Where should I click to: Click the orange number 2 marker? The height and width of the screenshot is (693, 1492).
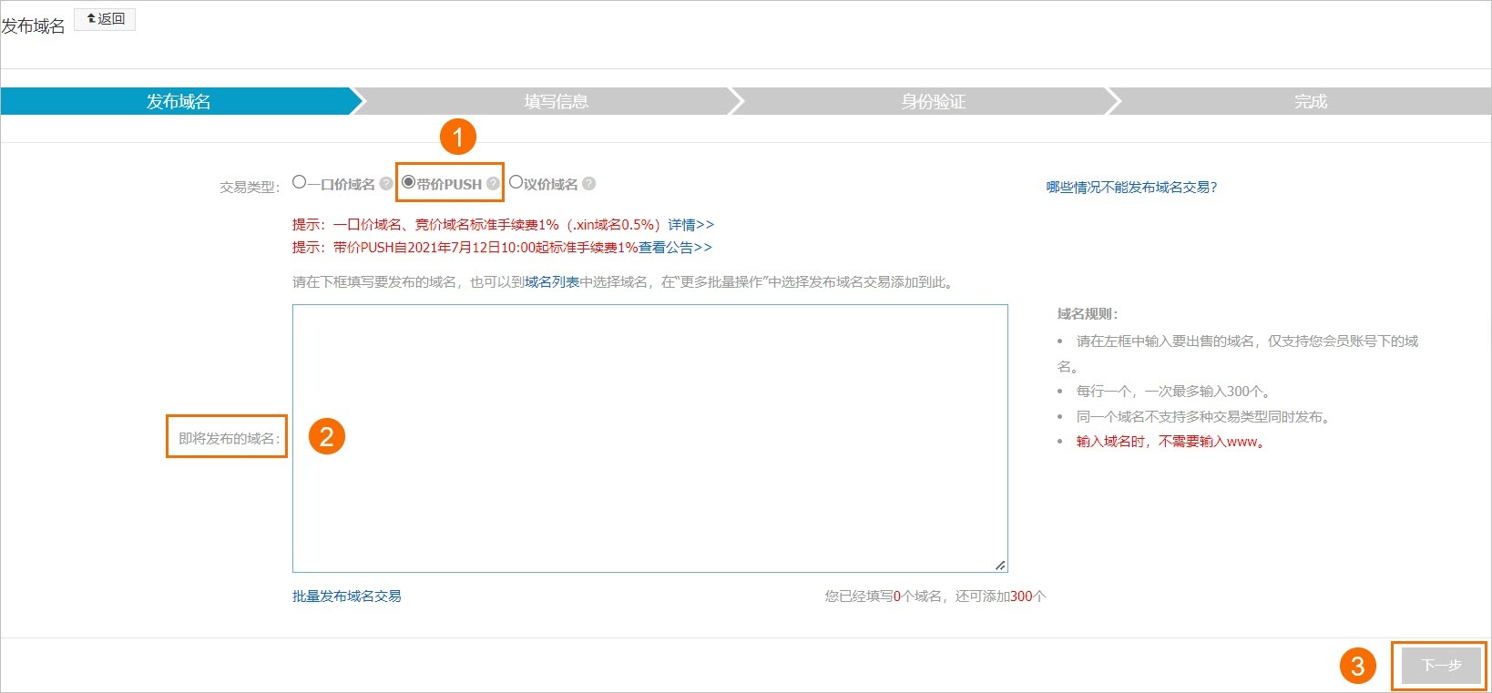pyautogui.click(x=326, y=437)
